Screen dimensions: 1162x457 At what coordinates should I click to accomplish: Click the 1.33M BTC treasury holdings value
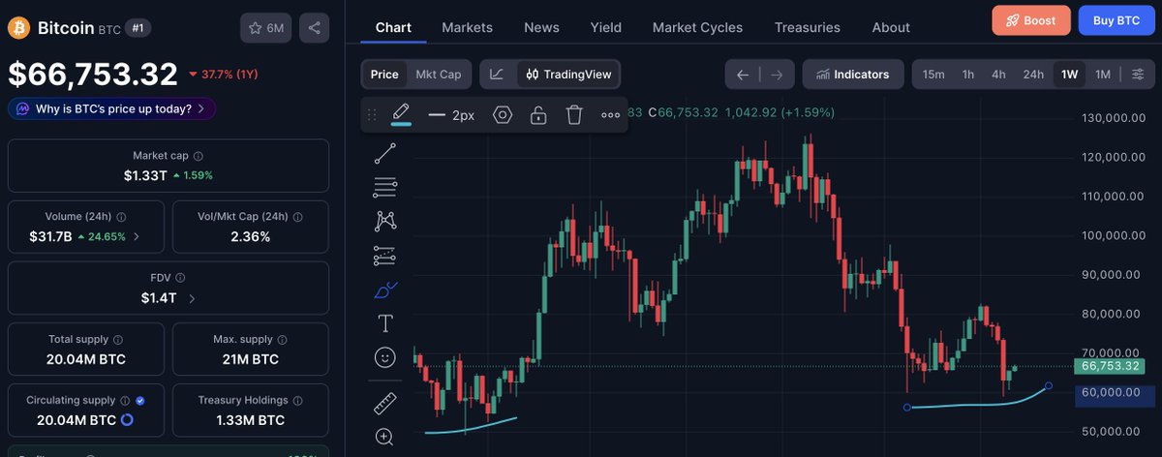(251, 420)
